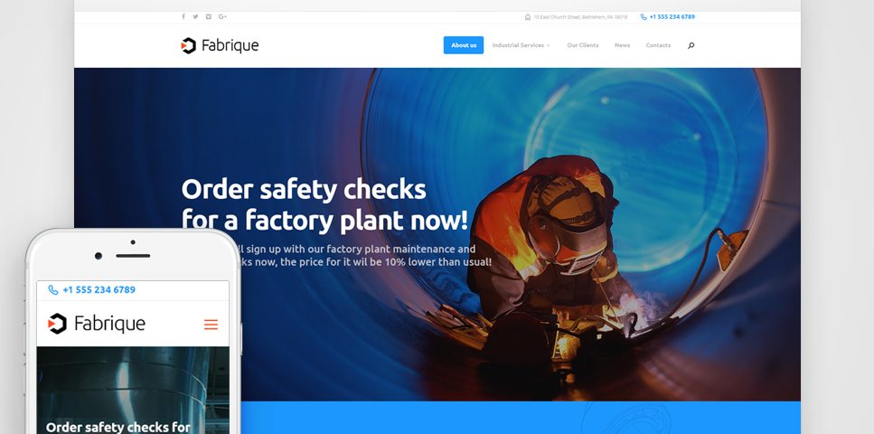The image size is (874, 434).
Task: Open the Twitter social icon
Action: [195, 17]
